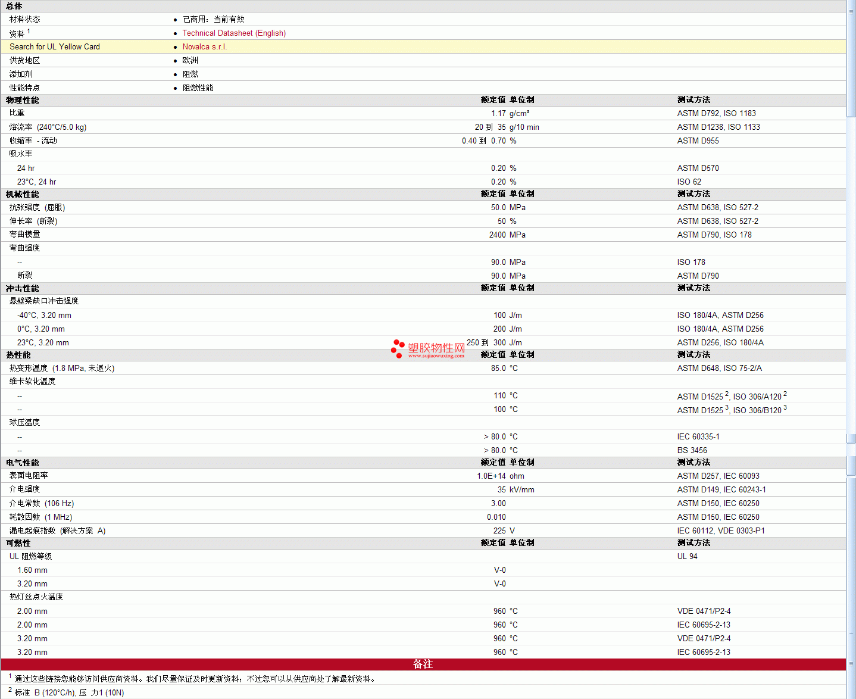This screenshot has width=856, height=699.
Task: Click the '漏电起痕指数 (解决方案 A)' label
Action: (58, 531)
